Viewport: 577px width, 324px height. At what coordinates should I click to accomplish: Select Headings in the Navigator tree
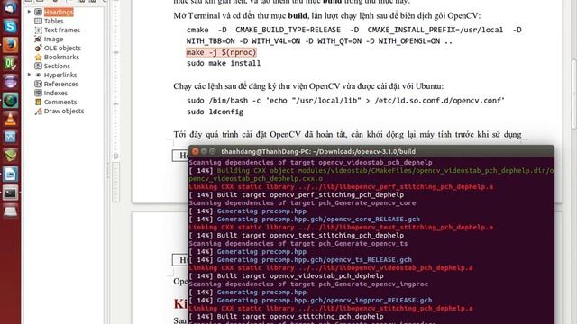pyautogui.click(x=59, y=12)
